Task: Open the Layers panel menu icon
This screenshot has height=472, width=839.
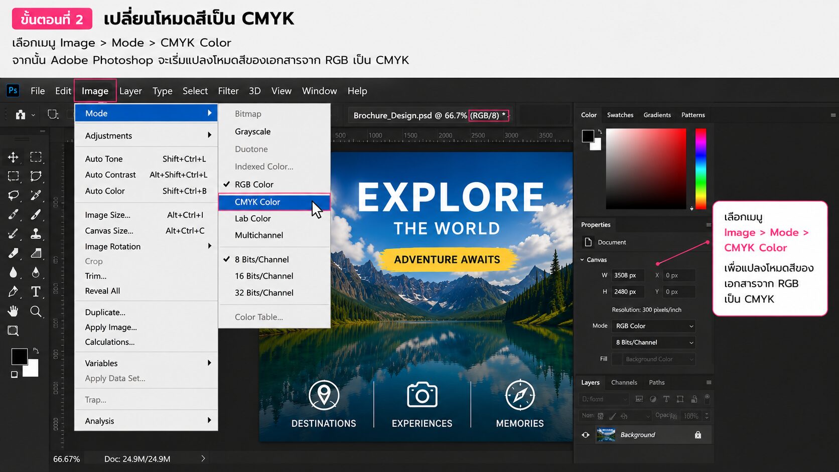Action: [709, 382]
